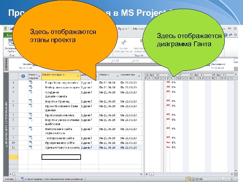
Task: Select task name Верстка страниц
Action: (x=57, y=101)
